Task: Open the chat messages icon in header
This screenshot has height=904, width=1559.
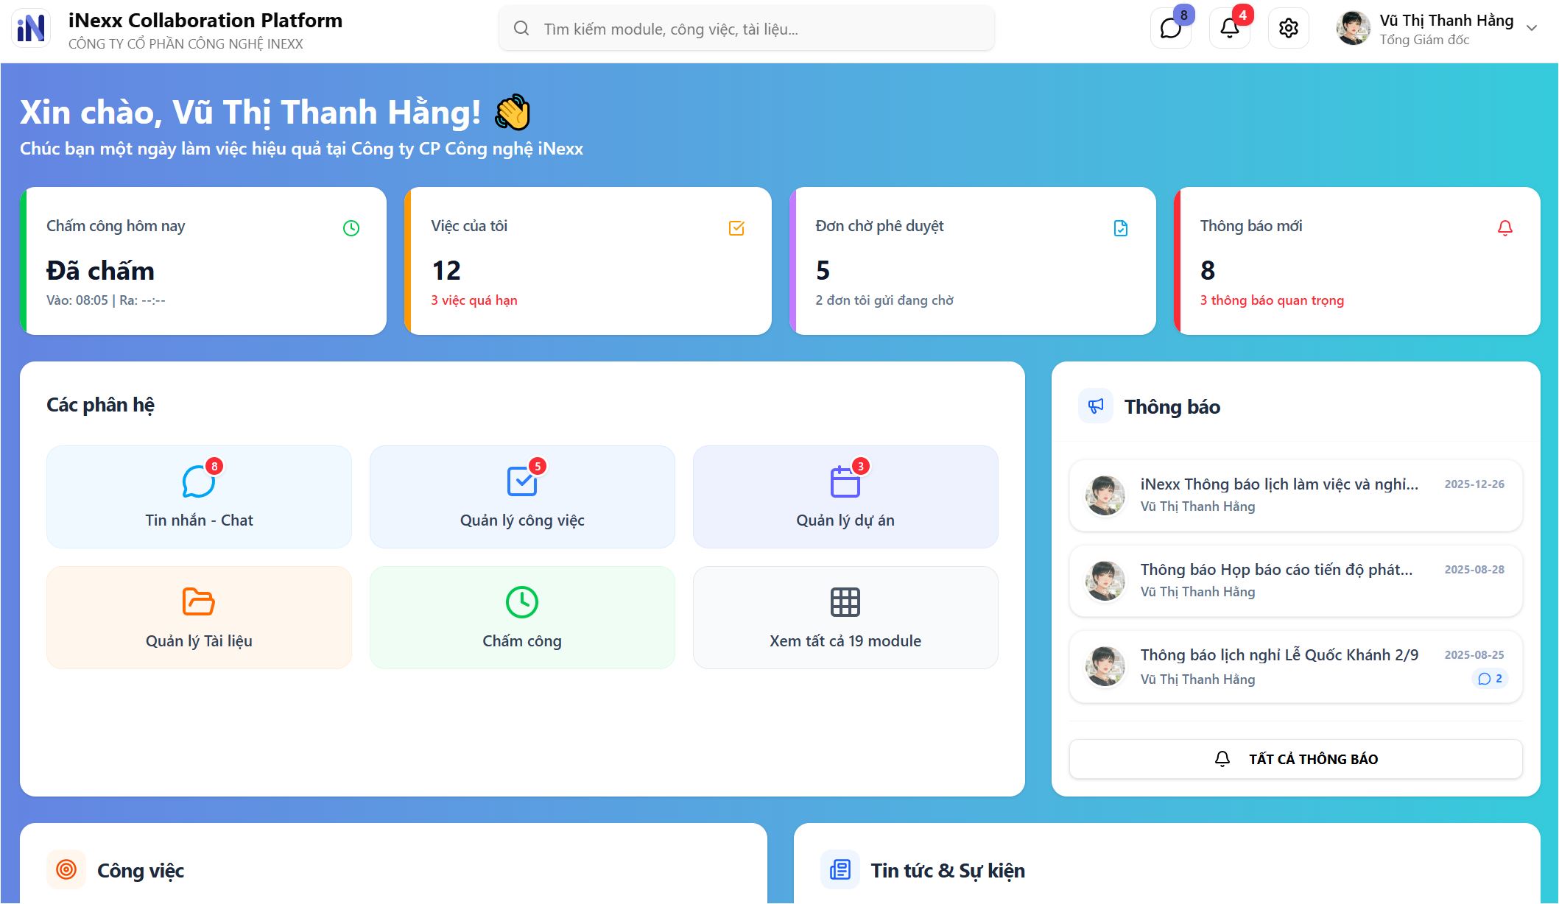Action: coord(1170,29)
